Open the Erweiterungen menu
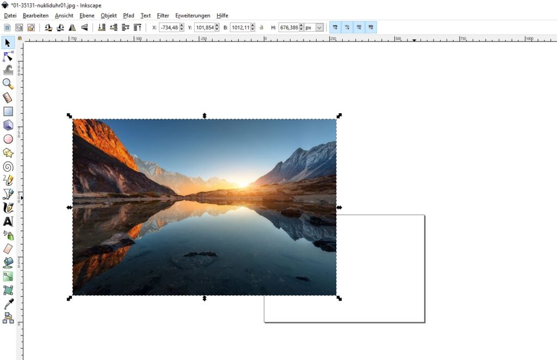 193,15
